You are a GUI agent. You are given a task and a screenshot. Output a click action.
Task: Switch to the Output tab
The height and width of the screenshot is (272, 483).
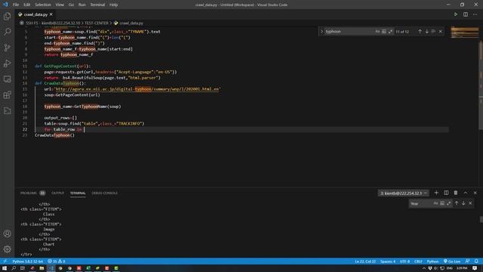point(57,193)
